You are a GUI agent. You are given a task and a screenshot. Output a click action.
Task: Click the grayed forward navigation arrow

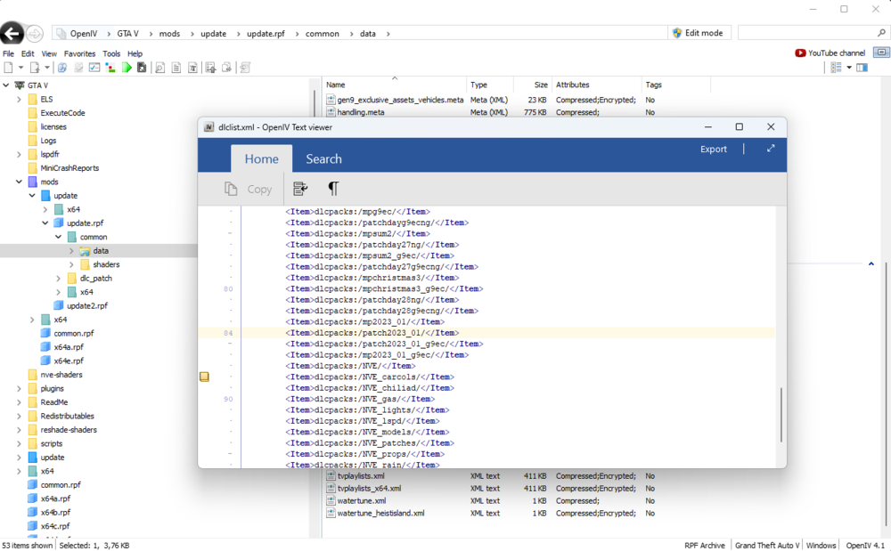coord(35,34)
